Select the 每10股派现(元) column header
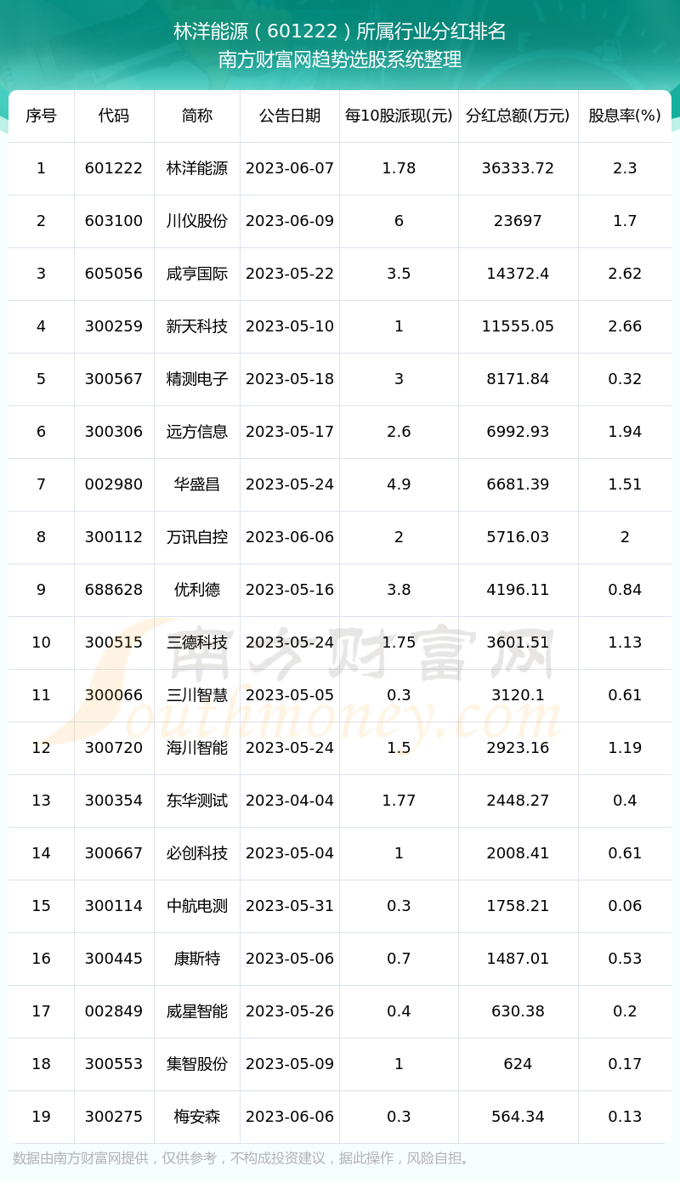This screenshot has height=1200, width=680. 399,116
